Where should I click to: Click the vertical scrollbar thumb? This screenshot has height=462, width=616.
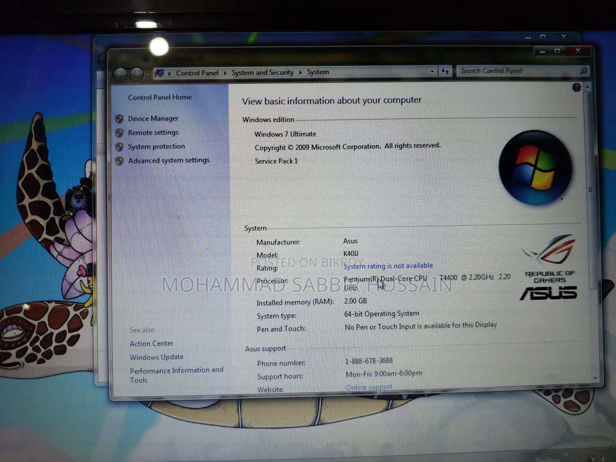click(x=591, y=190)
